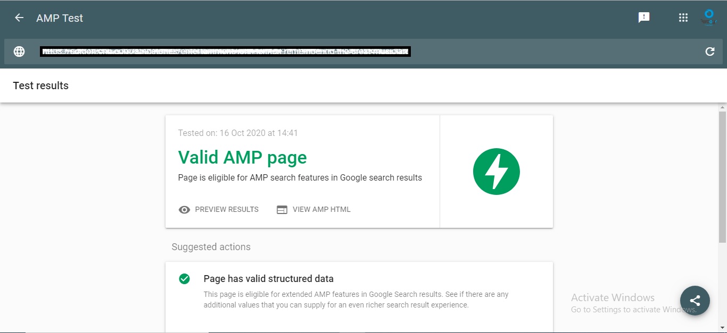This screenshot has width=727, height=333.
Task: Open the Google apps grid
Action: [x=683, y=18]
